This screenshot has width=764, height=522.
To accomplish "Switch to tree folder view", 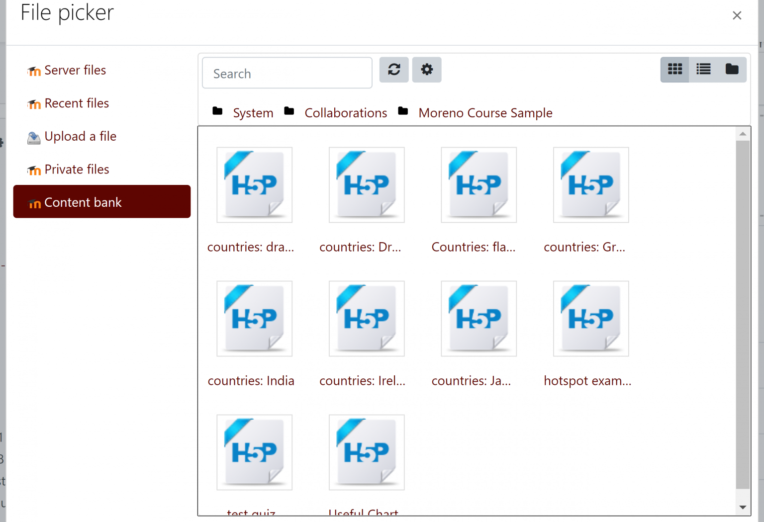I will [732, 70].
